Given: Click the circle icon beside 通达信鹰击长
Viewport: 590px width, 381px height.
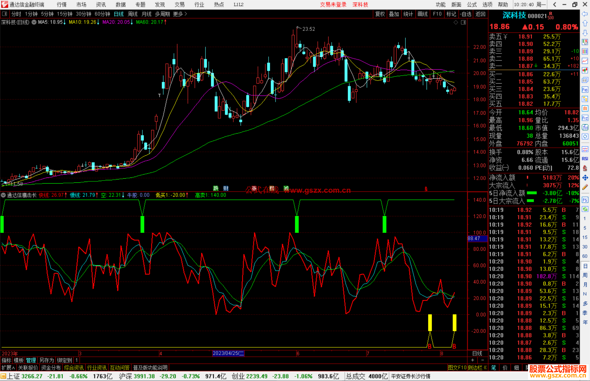Looking at the screenshot, I should 3,195.
